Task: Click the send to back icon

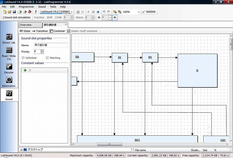Action: 119,12
